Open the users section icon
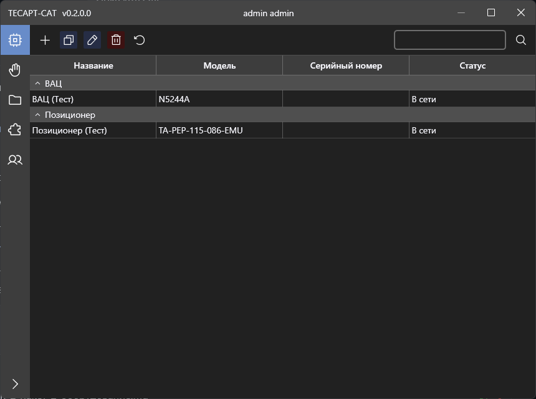The height and width of the screenshot is (399, 536). click(15, 160)
